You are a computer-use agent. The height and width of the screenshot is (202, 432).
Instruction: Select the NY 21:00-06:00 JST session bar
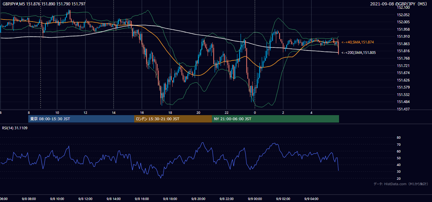coord(275,119)
